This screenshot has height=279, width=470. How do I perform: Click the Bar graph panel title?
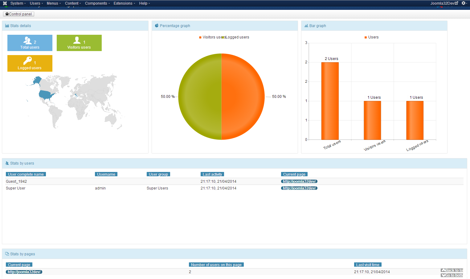pyautogui.click(x=318, y=26)
